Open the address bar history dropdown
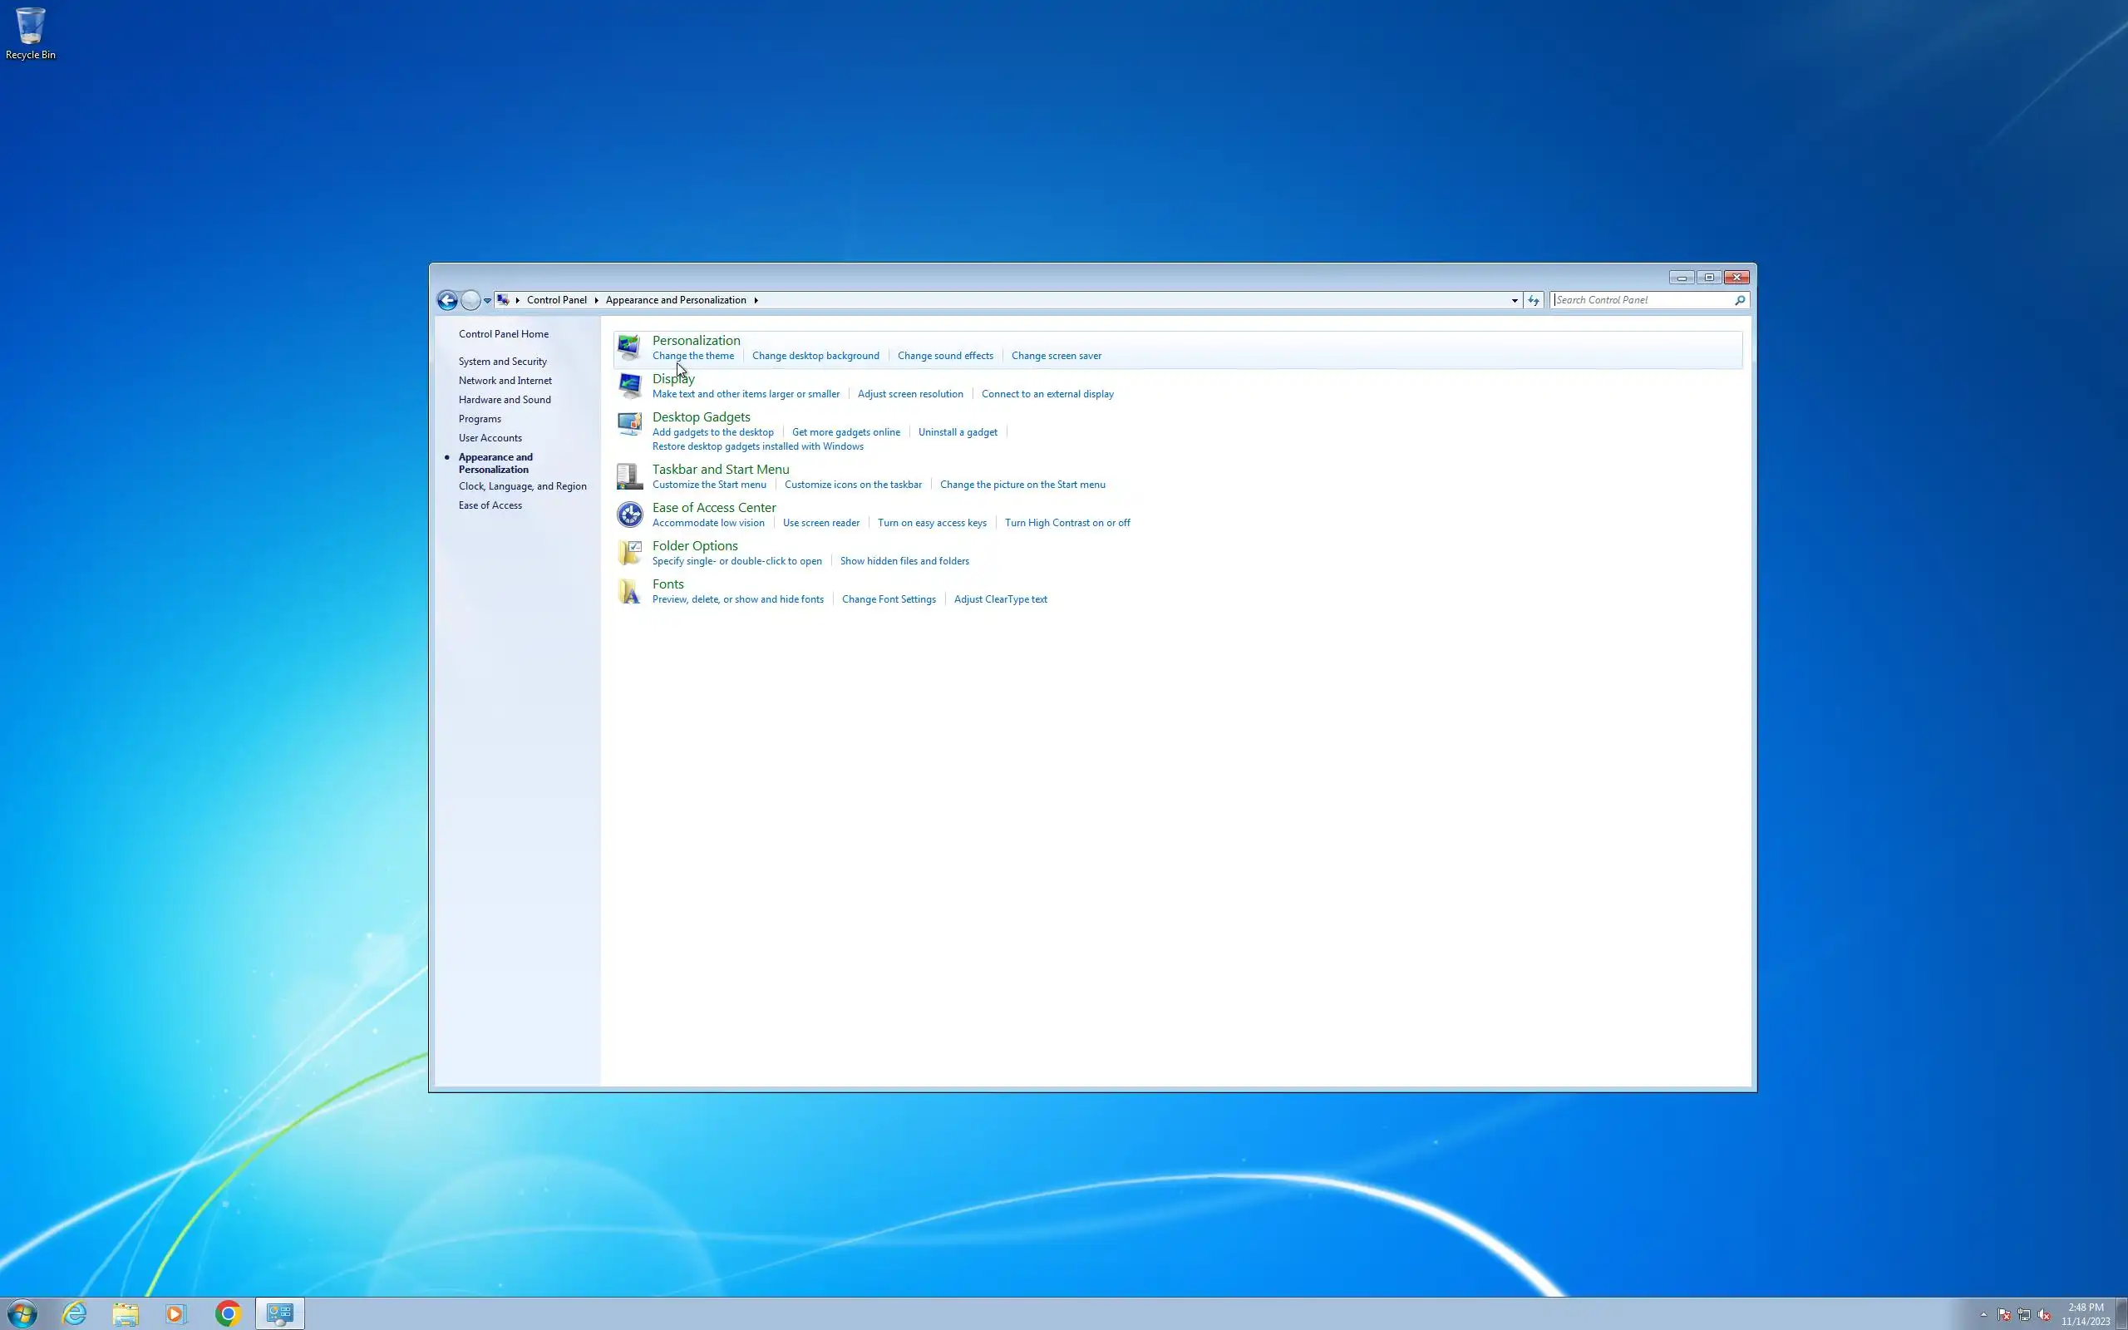The height and width of the screenshot is (1330, 2128). tap(1515, 300)
